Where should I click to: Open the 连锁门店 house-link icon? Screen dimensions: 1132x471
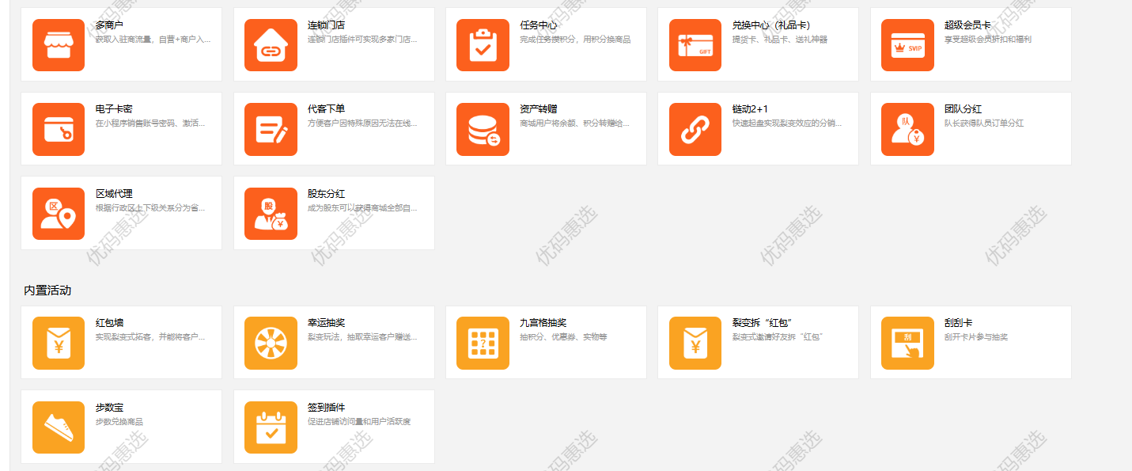(x=271, y=45)
